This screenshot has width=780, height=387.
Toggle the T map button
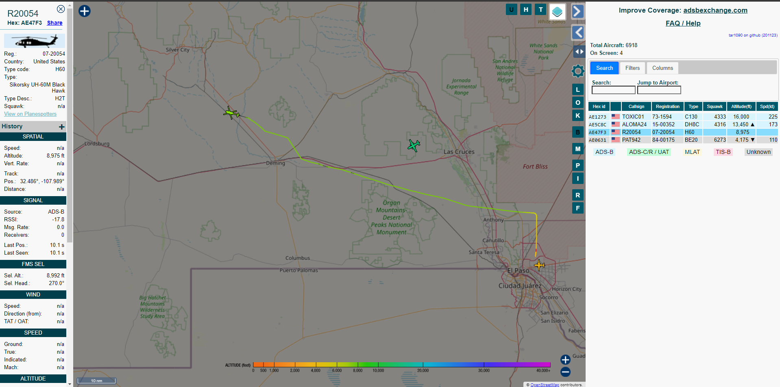tap(541, 9)
